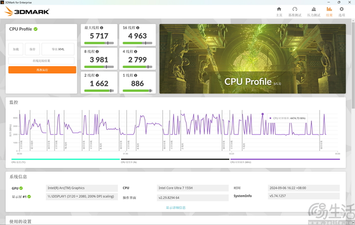This screenshot has height=225, width=355.
Task: Open the Home (主页) icon
Action: (x=279, y=9)
